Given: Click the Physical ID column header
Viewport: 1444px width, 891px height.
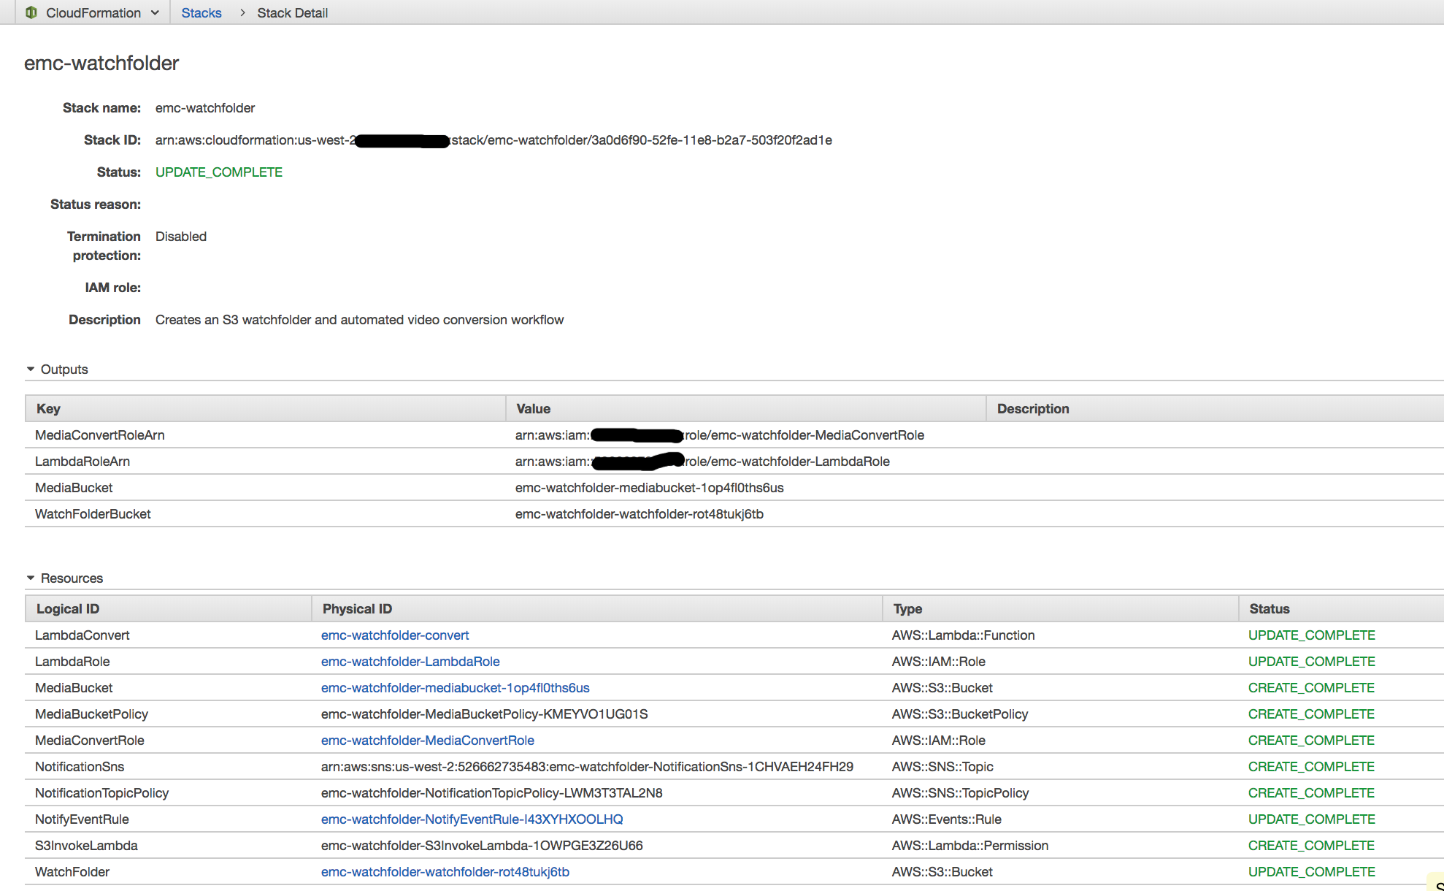Looking at the screenshot, I should [x=597, y=609].
